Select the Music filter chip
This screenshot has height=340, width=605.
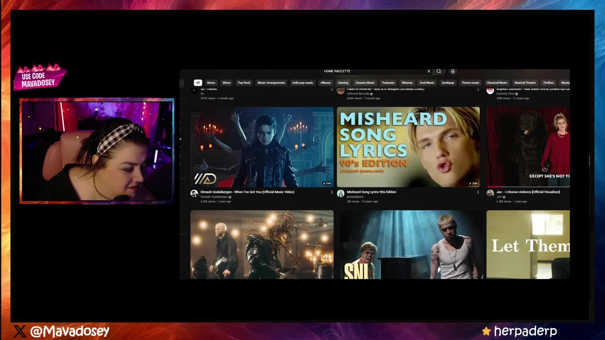(211, 83)
